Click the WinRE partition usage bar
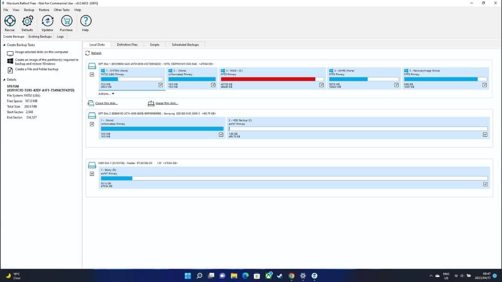 point(364,79)
